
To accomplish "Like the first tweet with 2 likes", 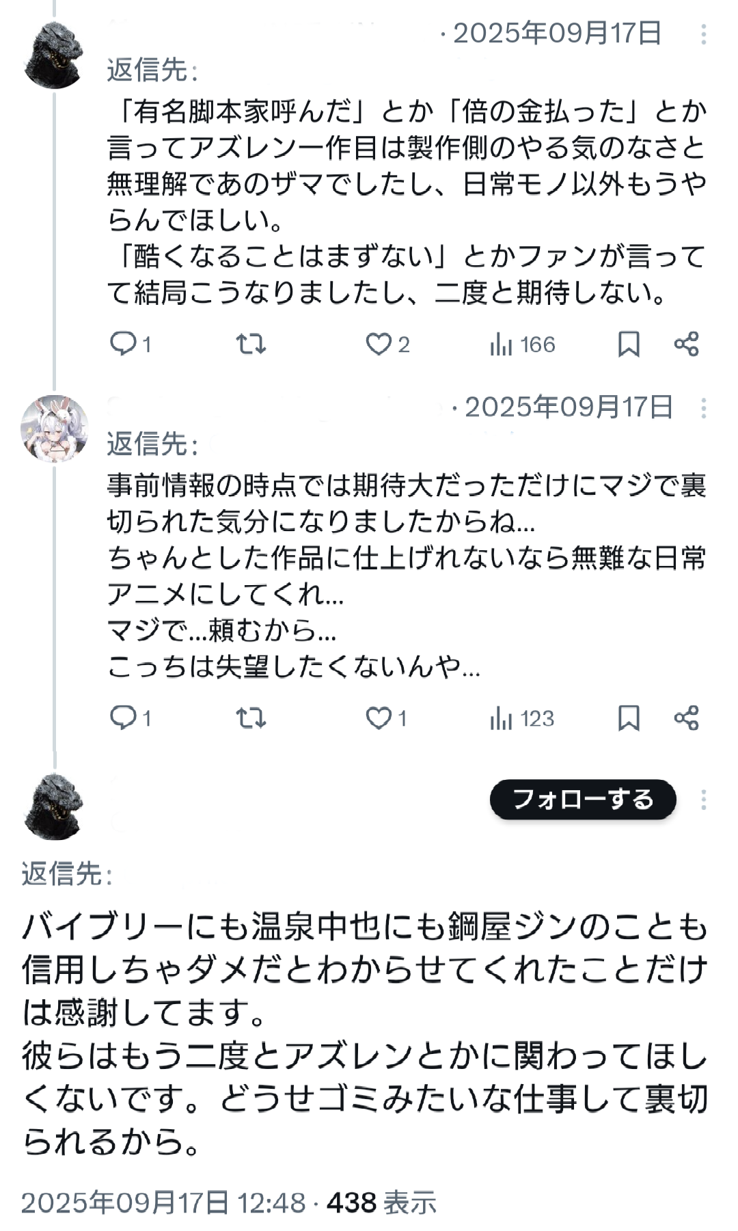I will (379, 344).
